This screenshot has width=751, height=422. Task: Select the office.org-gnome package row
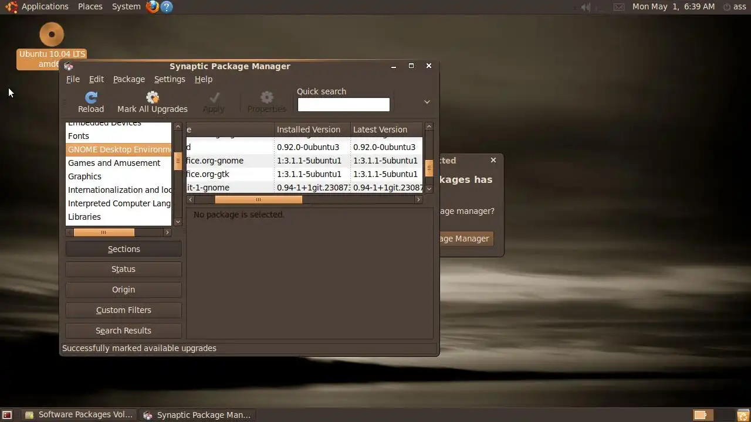point(305,161)
